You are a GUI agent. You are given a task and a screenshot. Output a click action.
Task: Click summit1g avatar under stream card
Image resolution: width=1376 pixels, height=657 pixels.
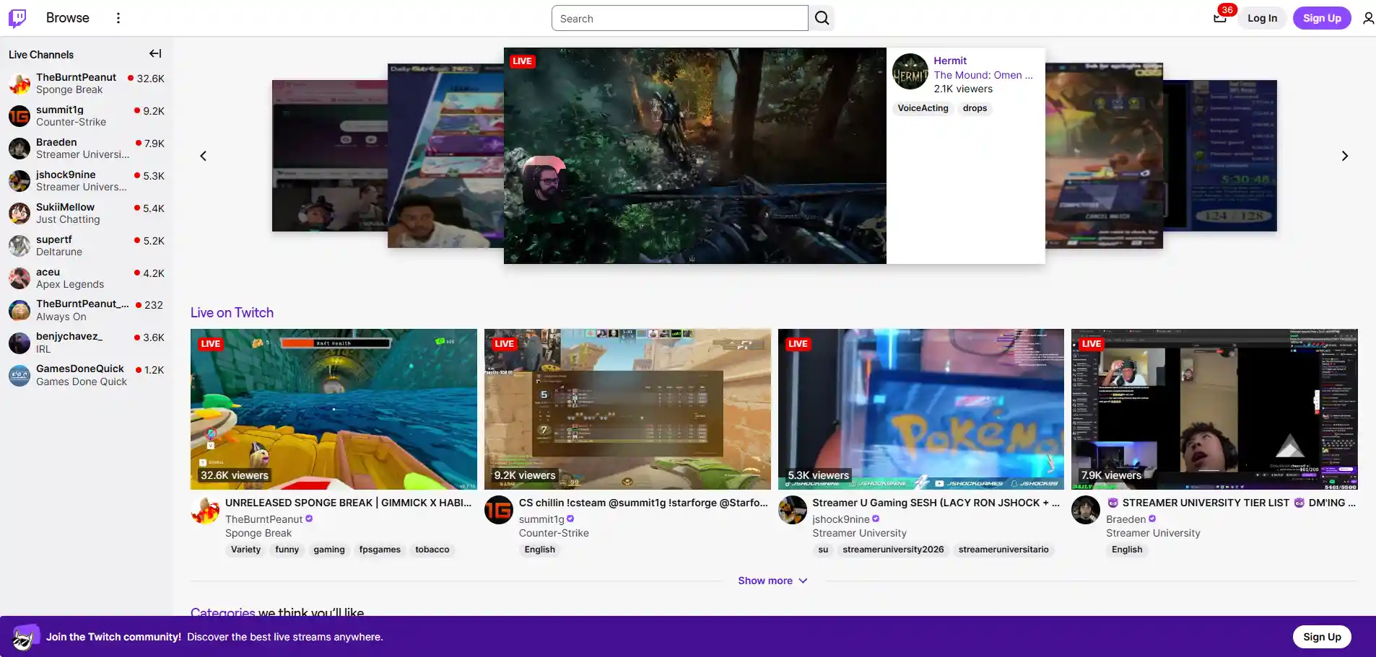499,510
